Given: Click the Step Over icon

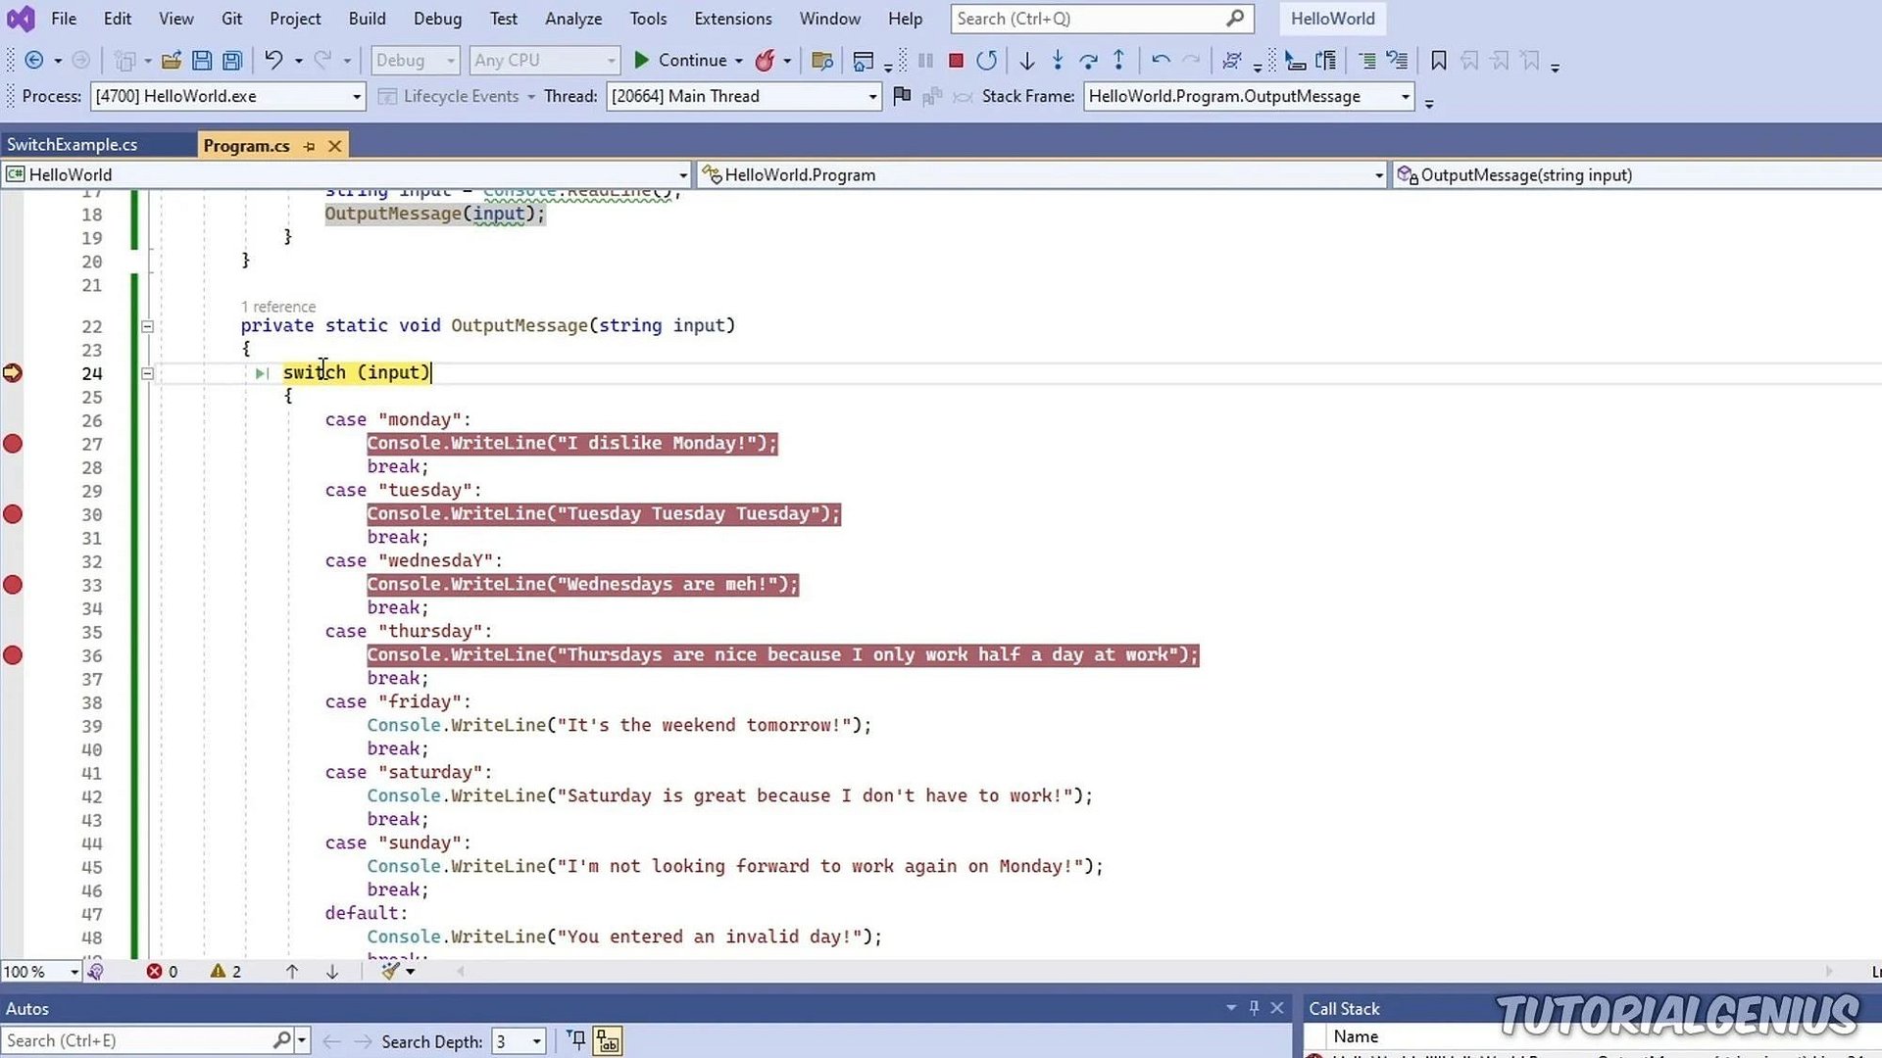Looking at the screenshot, I should tap(1088, 61).
